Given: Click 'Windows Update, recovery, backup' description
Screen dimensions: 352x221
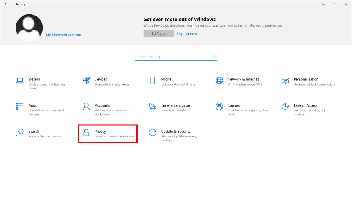Looking at the screenshot, I should pos(179,138).
